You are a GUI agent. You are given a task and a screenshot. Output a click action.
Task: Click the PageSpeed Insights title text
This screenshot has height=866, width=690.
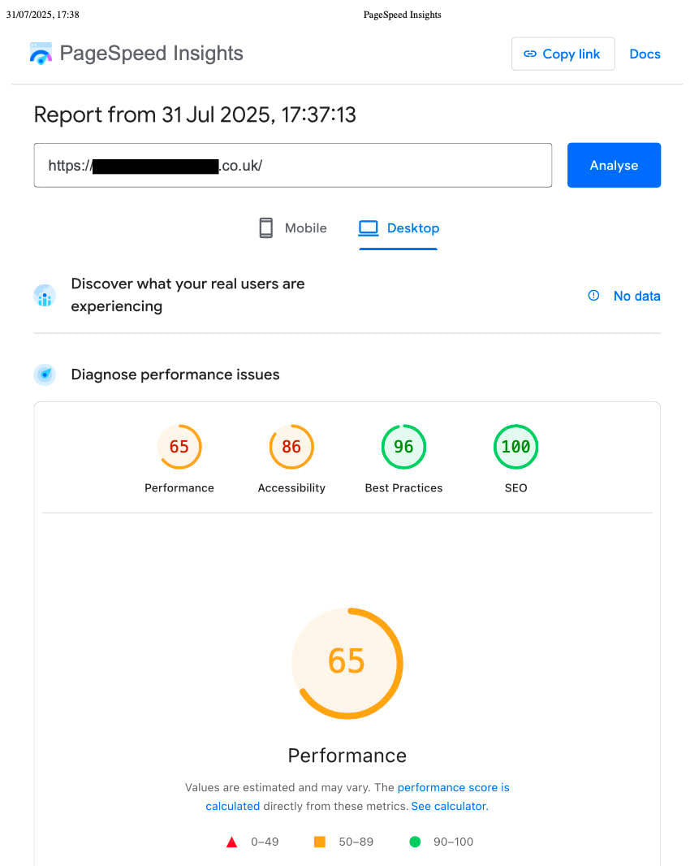coord(151,54)
